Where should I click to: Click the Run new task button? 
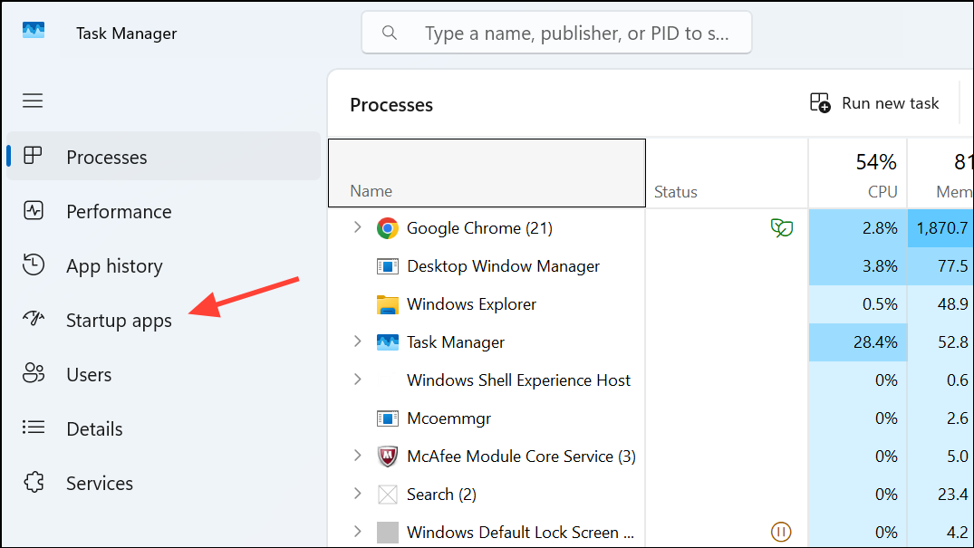pyautogui.click(x=874, y=102)
